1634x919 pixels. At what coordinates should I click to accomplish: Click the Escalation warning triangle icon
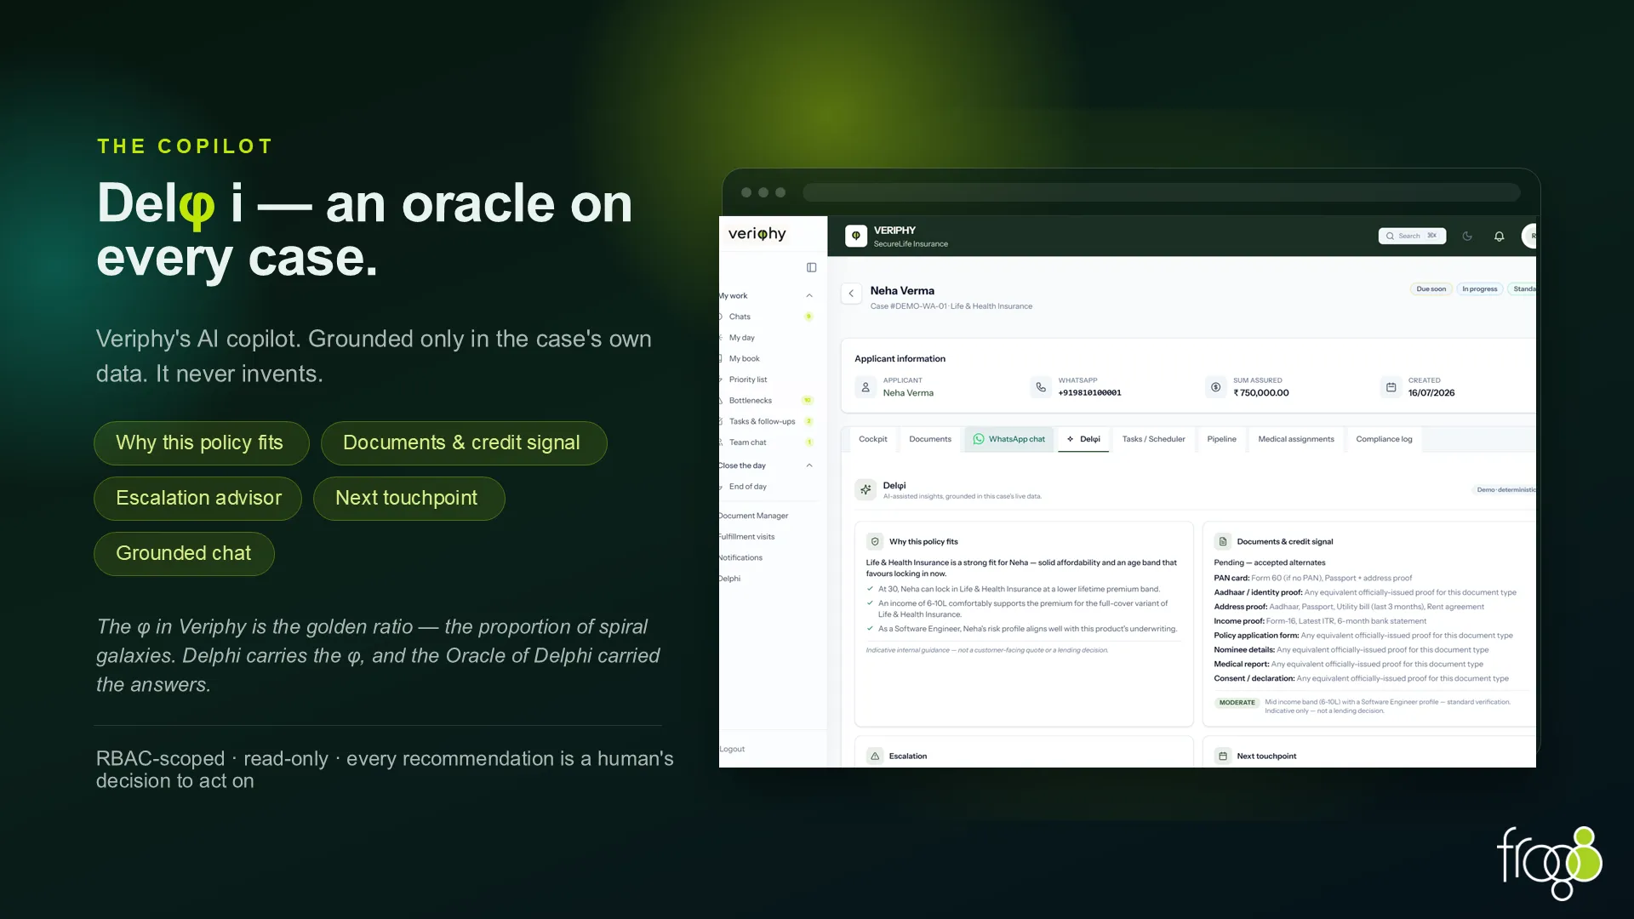(875, 756)
